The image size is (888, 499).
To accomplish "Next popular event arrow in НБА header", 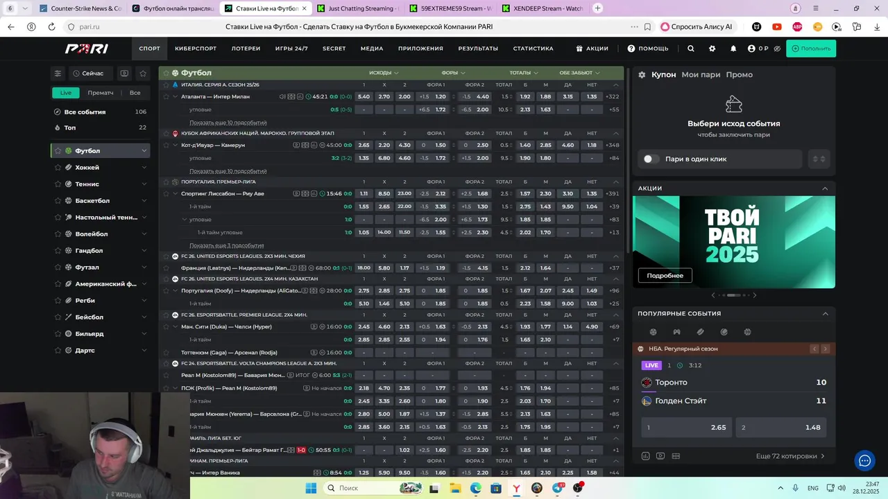I will (825, 349).
